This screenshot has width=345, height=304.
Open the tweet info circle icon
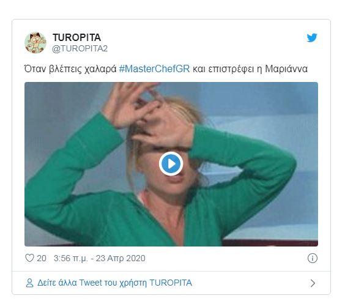tap(312, 258)
